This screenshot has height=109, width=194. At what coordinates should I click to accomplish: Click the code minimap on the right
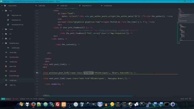[186, 26]
